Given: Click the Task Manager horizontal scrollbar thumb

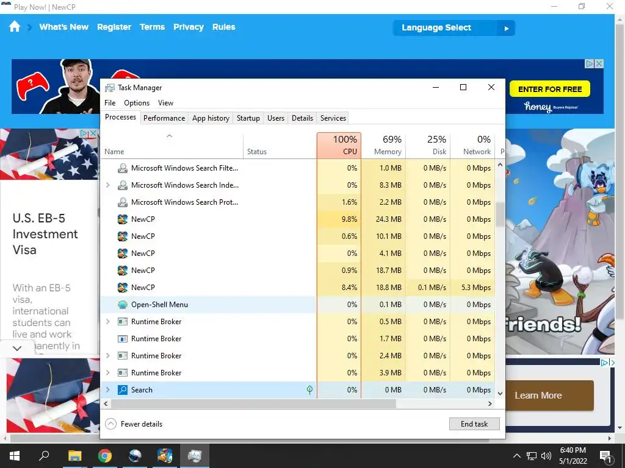Looking at the screenshot, I should 253,403.
